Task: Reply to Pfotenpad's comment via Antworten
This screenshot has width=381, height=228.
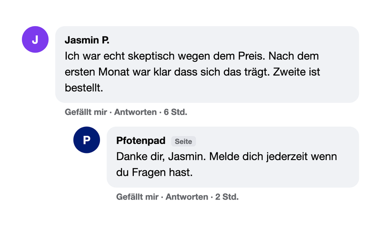Action: click(187, 197)
